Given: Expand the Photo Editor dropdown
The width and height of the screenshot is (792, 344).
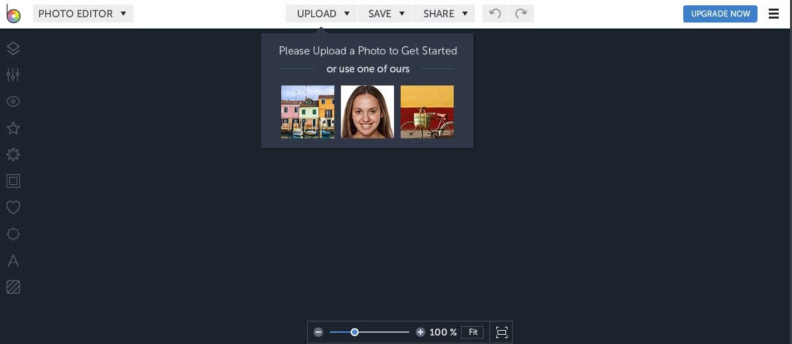Looking at the screenshot, I should pyautogui.click(x=83, y=13).
